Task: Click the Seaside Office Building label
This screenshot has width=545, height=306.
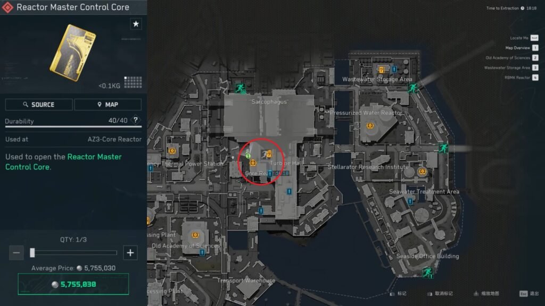Action: point(427,256)
